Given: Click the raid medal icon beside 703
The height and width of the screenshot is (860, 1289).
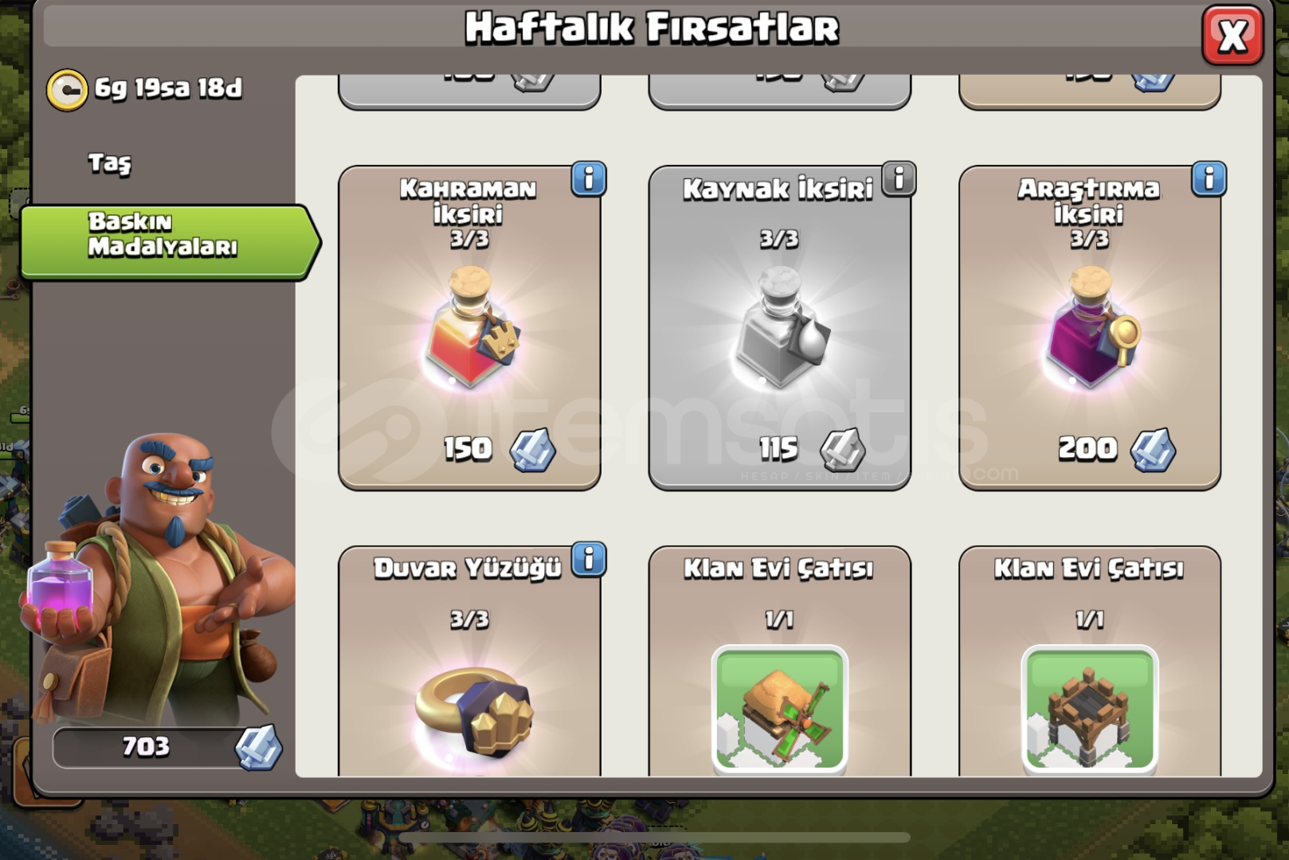Looking at the screenshot, I should coord(259,747).
